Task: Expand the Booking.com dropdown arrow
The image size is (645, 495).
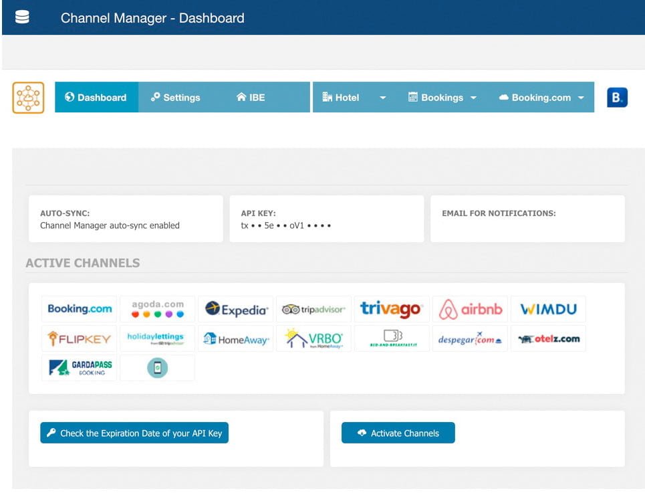Action: pos(581,98)
